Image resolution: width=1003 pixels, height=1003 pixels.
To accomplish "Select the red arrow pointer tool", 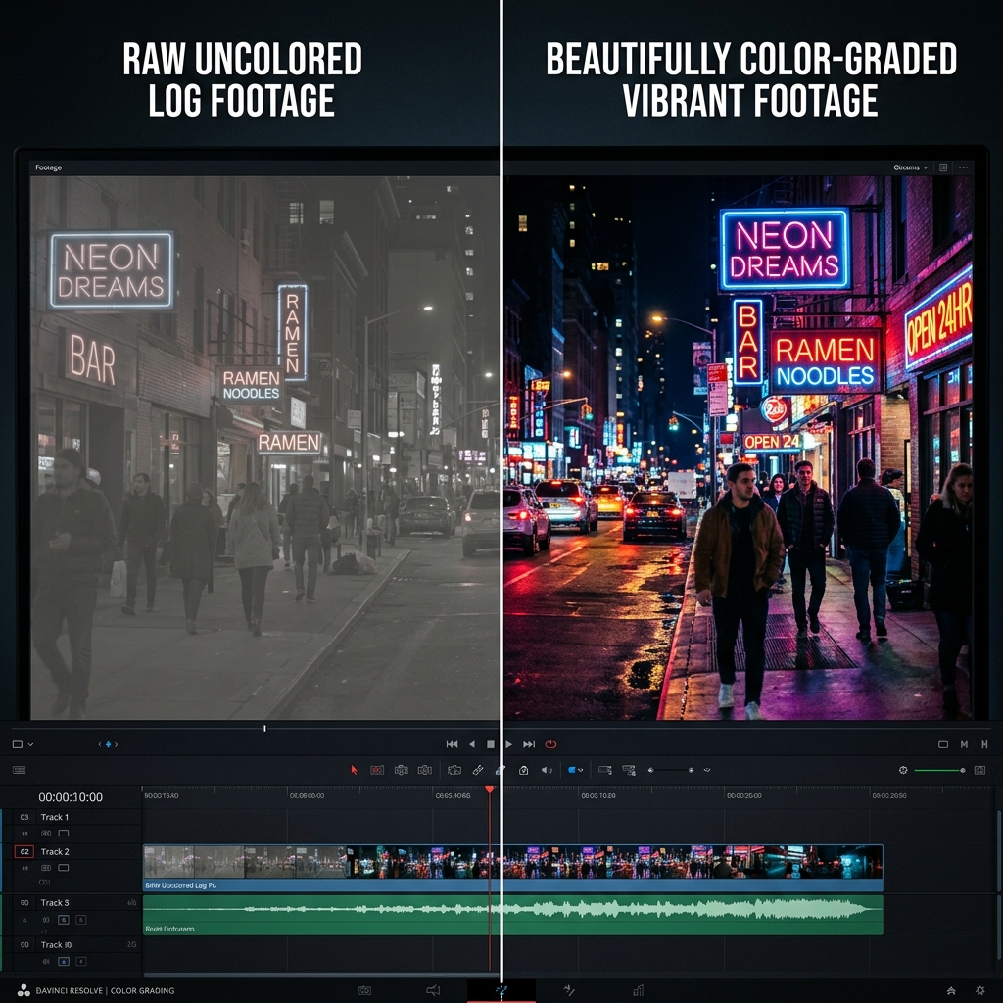I will pos(354,770).
